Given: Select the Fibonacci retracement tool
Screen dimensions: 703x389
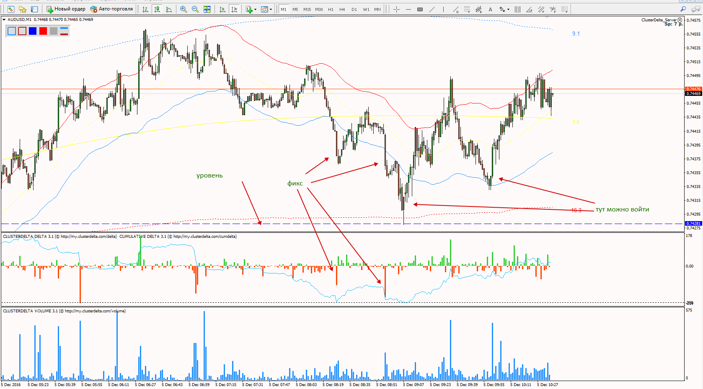Looking at the screenshot, I should click(467, 9).
